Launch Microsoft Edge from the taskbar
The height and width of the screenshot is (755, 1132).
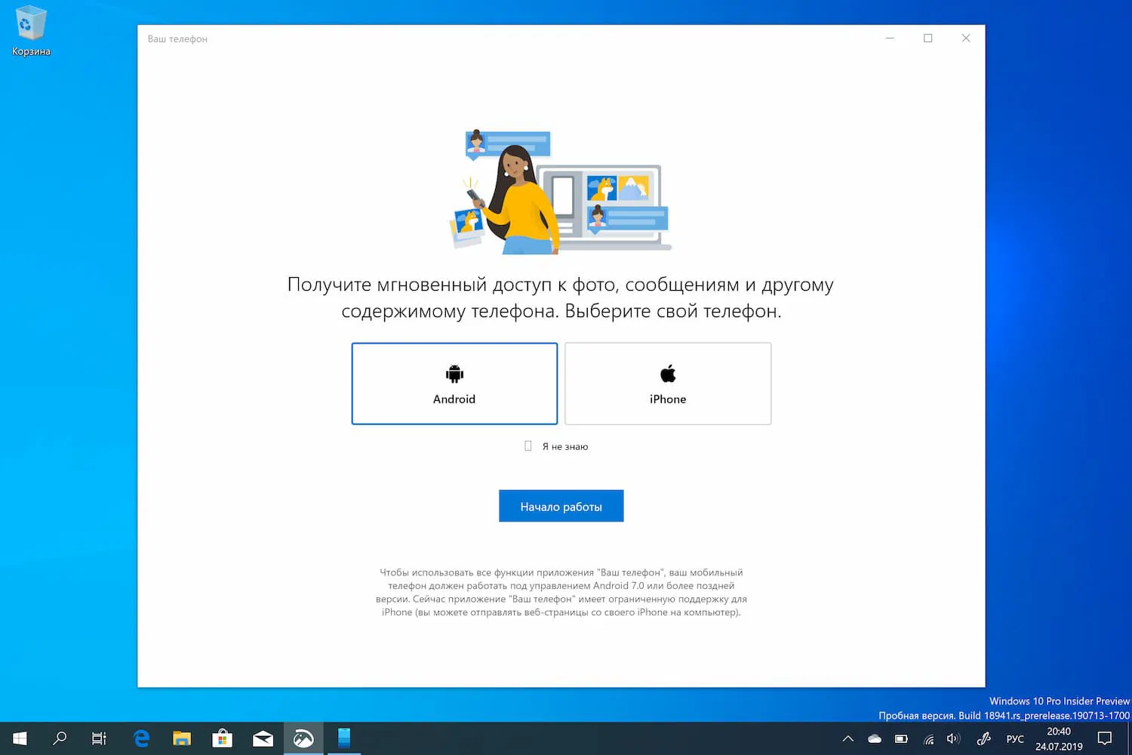pyautogui.click(x=140, y=738)
